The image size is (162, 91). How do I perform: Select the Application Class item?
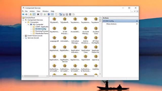[x=86, y=49]
